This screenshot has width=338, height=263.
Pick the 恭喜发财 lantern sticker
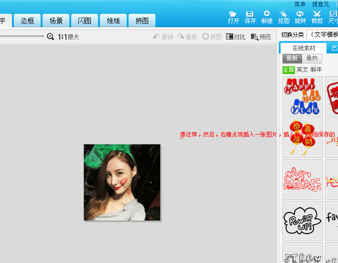click(x=303, y=138)
